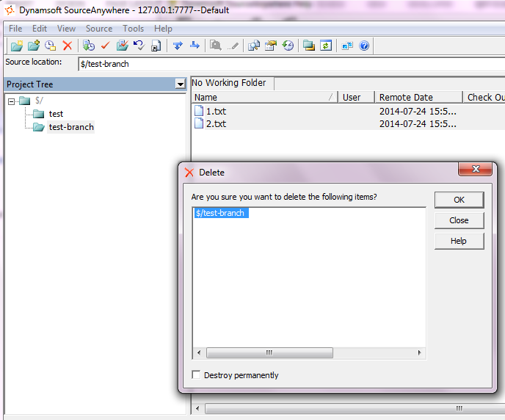Screen dimensions: 505x420
Task: Open the Tools menu
Action: pos(134,29)
